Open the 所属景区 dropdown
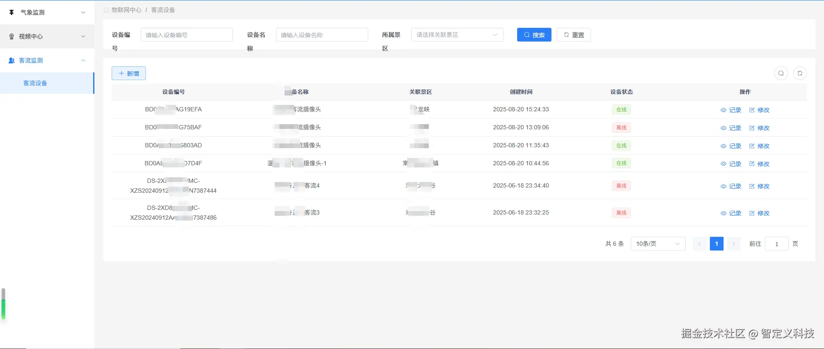The height and width of the screenshot is (349, 824). (457, 35)
